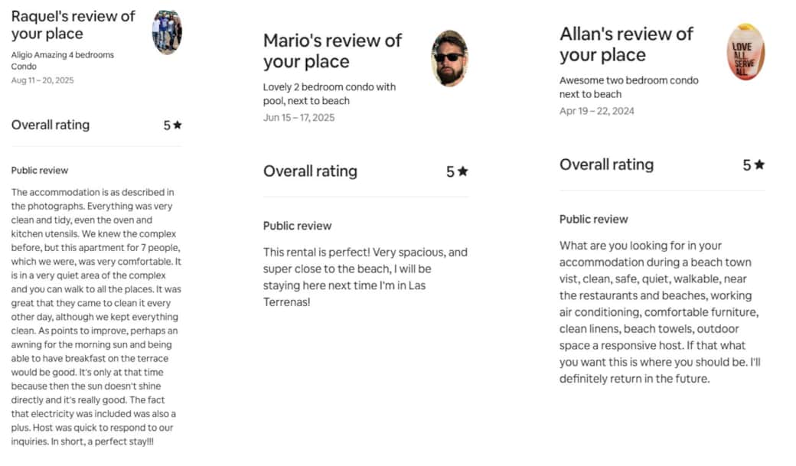Viewport: 796px width, 466px height.
Task: Click the star beside Mario's 5 rating
Action: [462, 171]
